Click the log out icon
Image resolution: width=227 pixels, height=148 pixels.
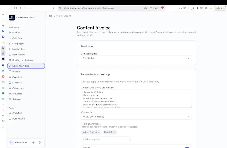(40, 143)
